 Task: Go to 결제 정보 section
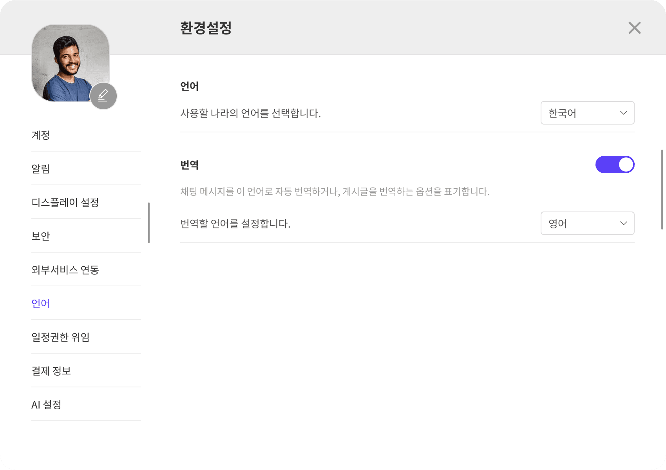coord(86,371)
